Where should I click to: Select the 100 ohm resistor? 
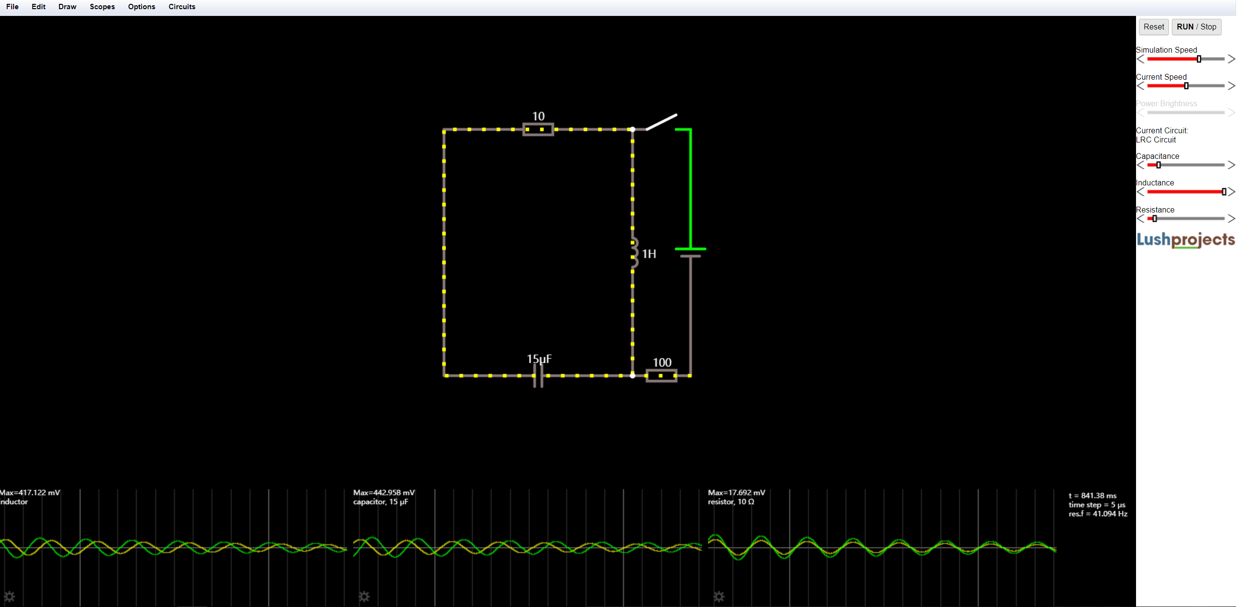tap(661, 375)
